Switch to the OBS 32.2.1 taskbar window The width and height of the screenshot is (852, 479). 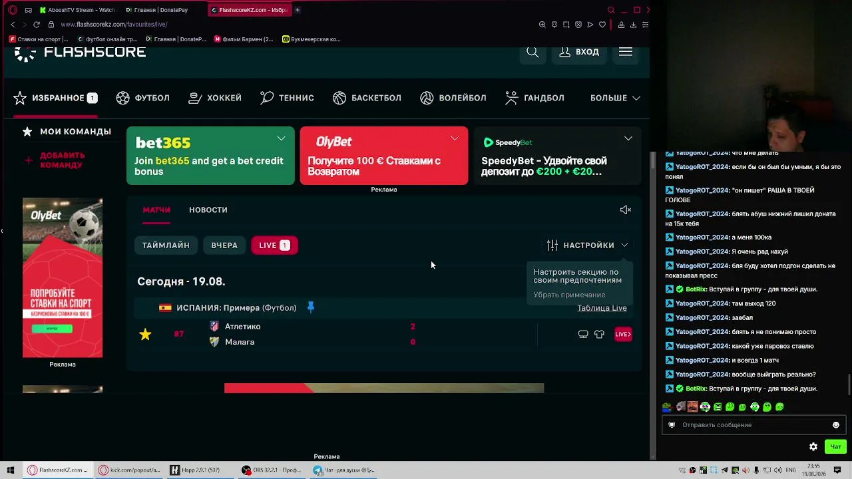pos(272,470)
